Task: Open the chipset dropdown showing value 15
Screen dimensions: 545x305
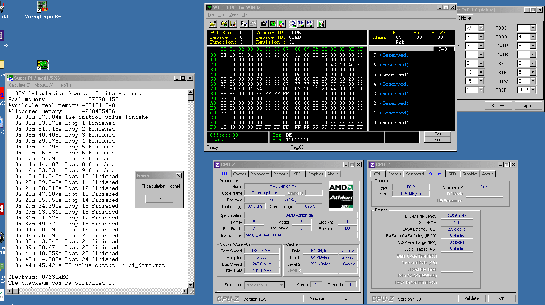Action: (x=481, y=81)
